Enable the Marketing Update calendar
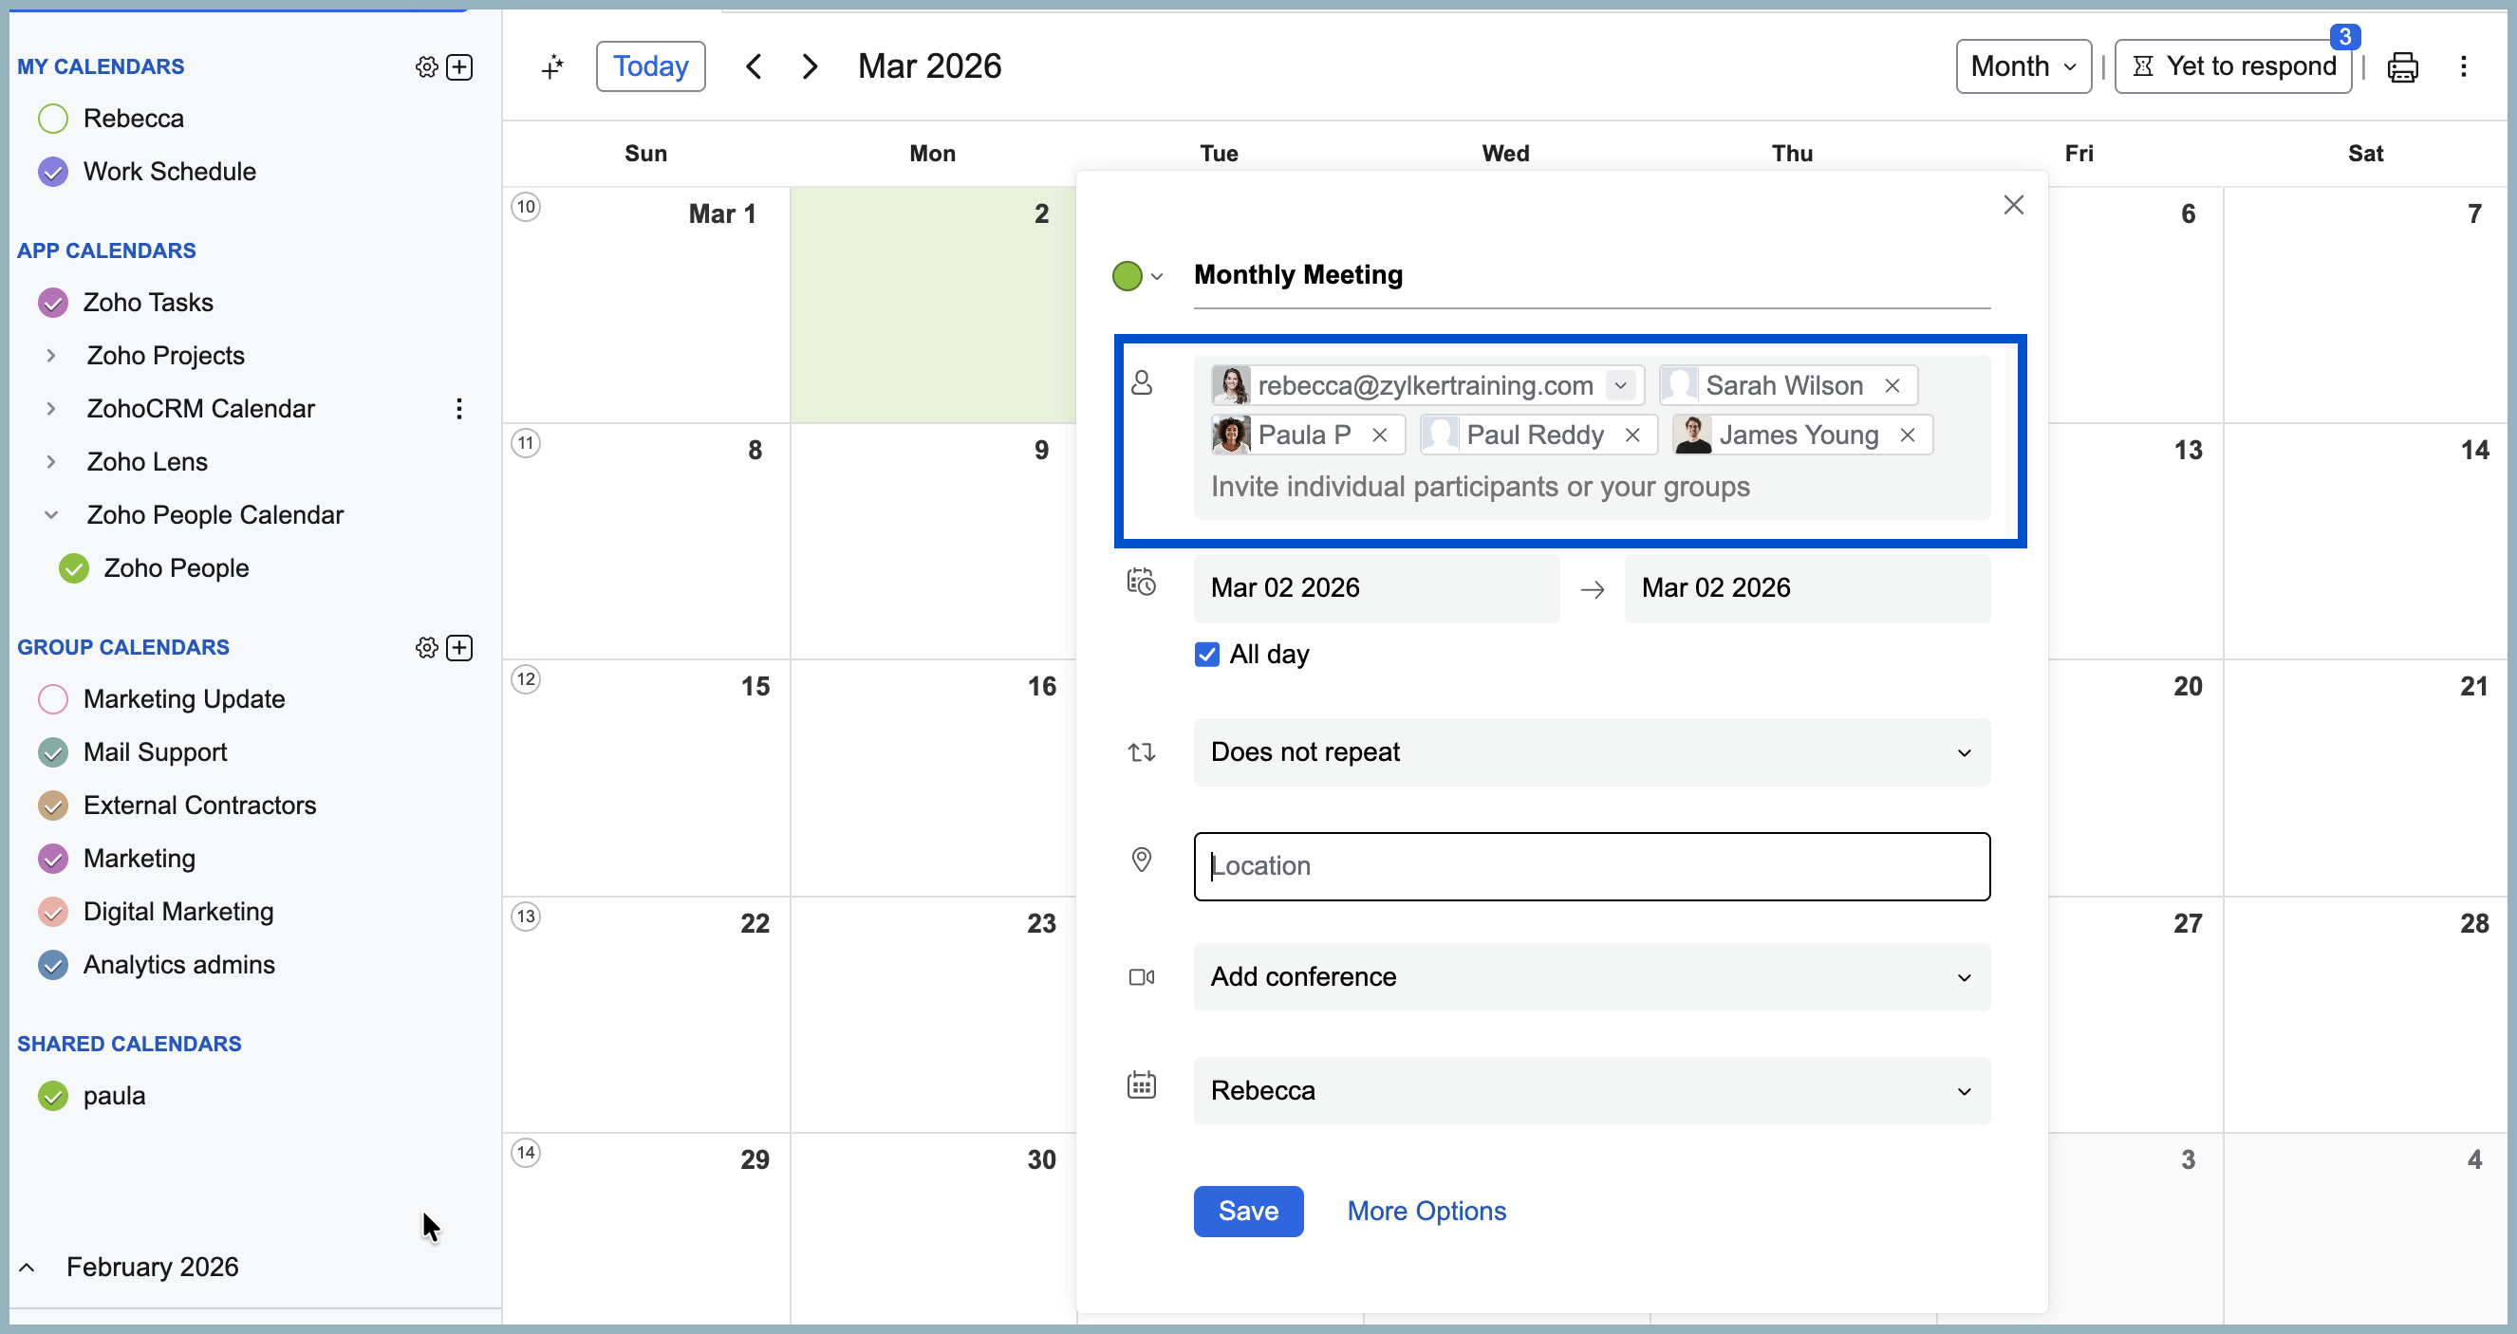 tap(53, 699)
